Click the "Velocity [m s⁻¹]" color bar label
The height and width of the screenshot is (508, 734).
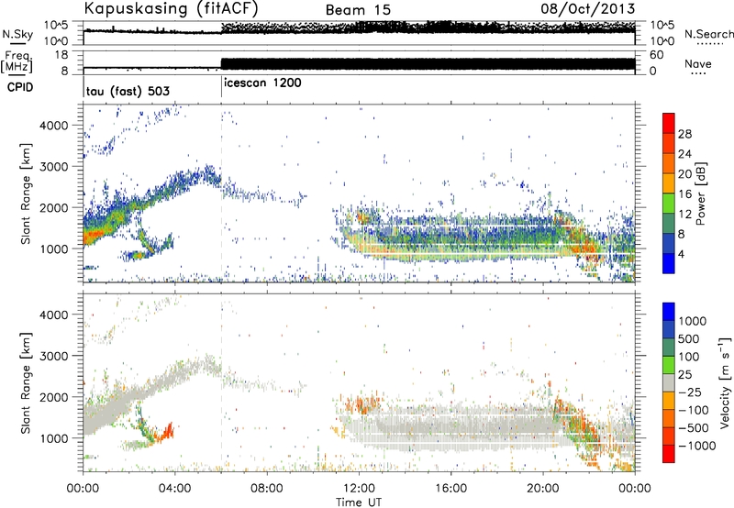point(725,382)
